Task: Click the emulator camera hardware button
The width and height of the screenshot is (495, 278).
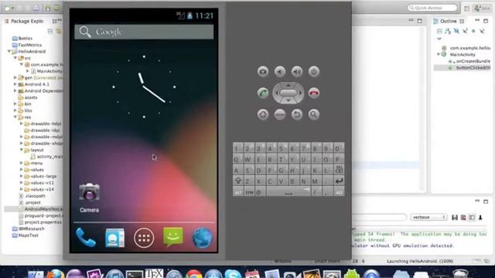Action: click(263, 72)
